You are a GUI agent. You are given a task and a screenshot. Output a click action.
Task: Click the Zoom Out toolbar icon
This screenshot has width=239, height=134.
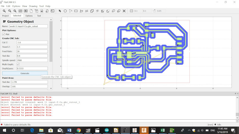pos(10,11)
